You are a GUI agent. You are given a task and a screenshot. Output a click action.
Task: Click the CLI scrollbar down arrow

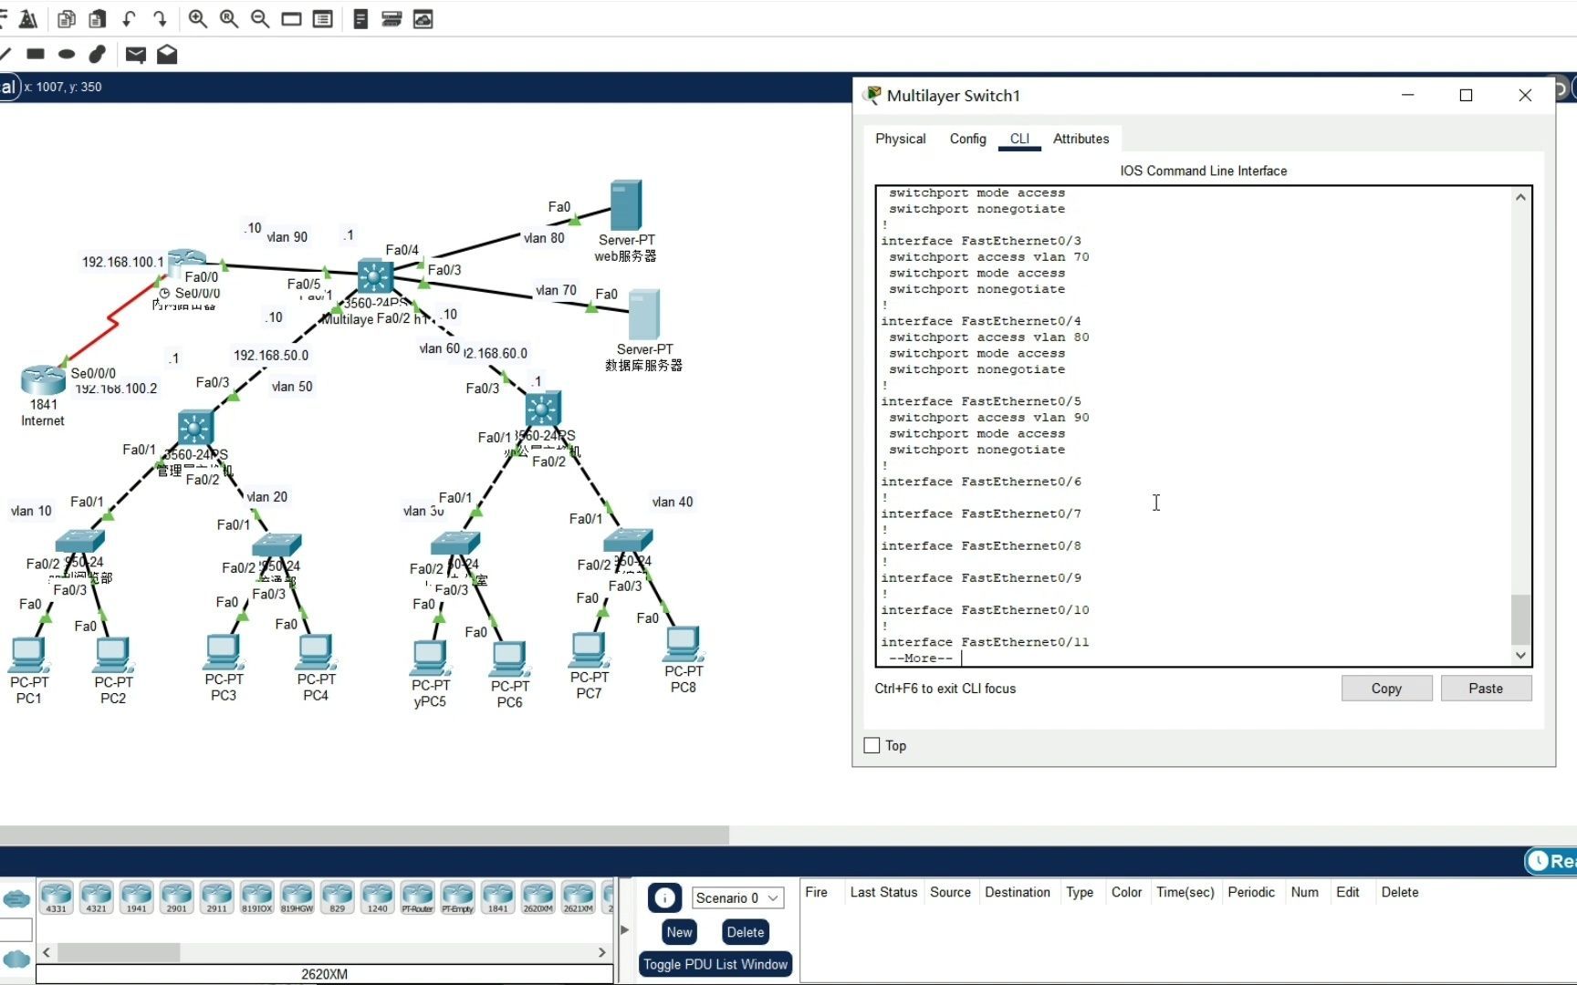click(1520, 655)
